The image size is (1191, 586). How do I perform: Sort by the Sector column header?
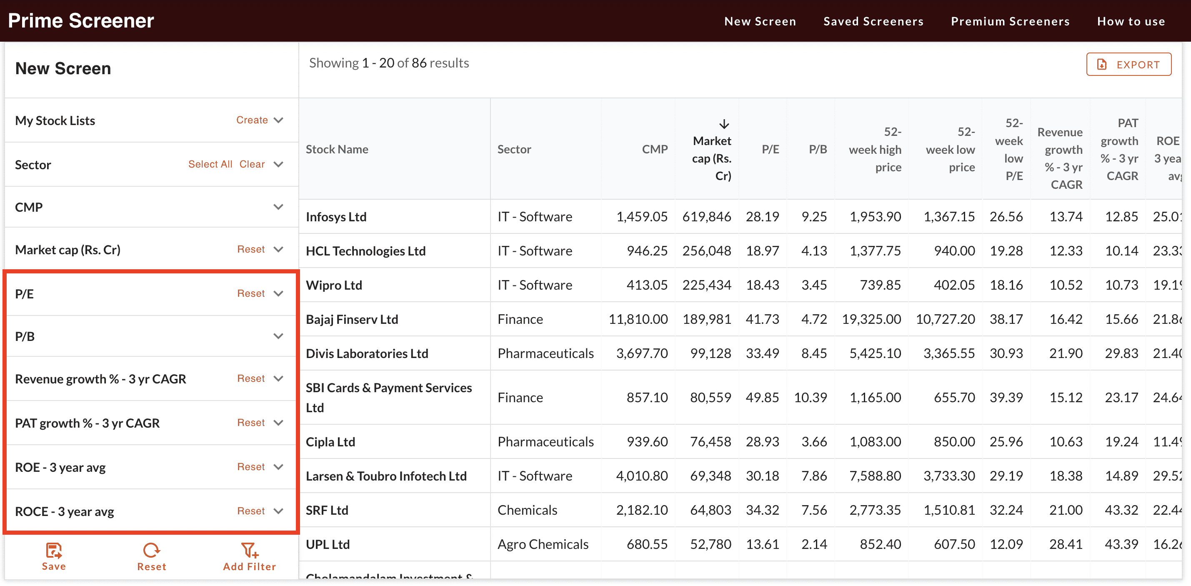point(514,149)
